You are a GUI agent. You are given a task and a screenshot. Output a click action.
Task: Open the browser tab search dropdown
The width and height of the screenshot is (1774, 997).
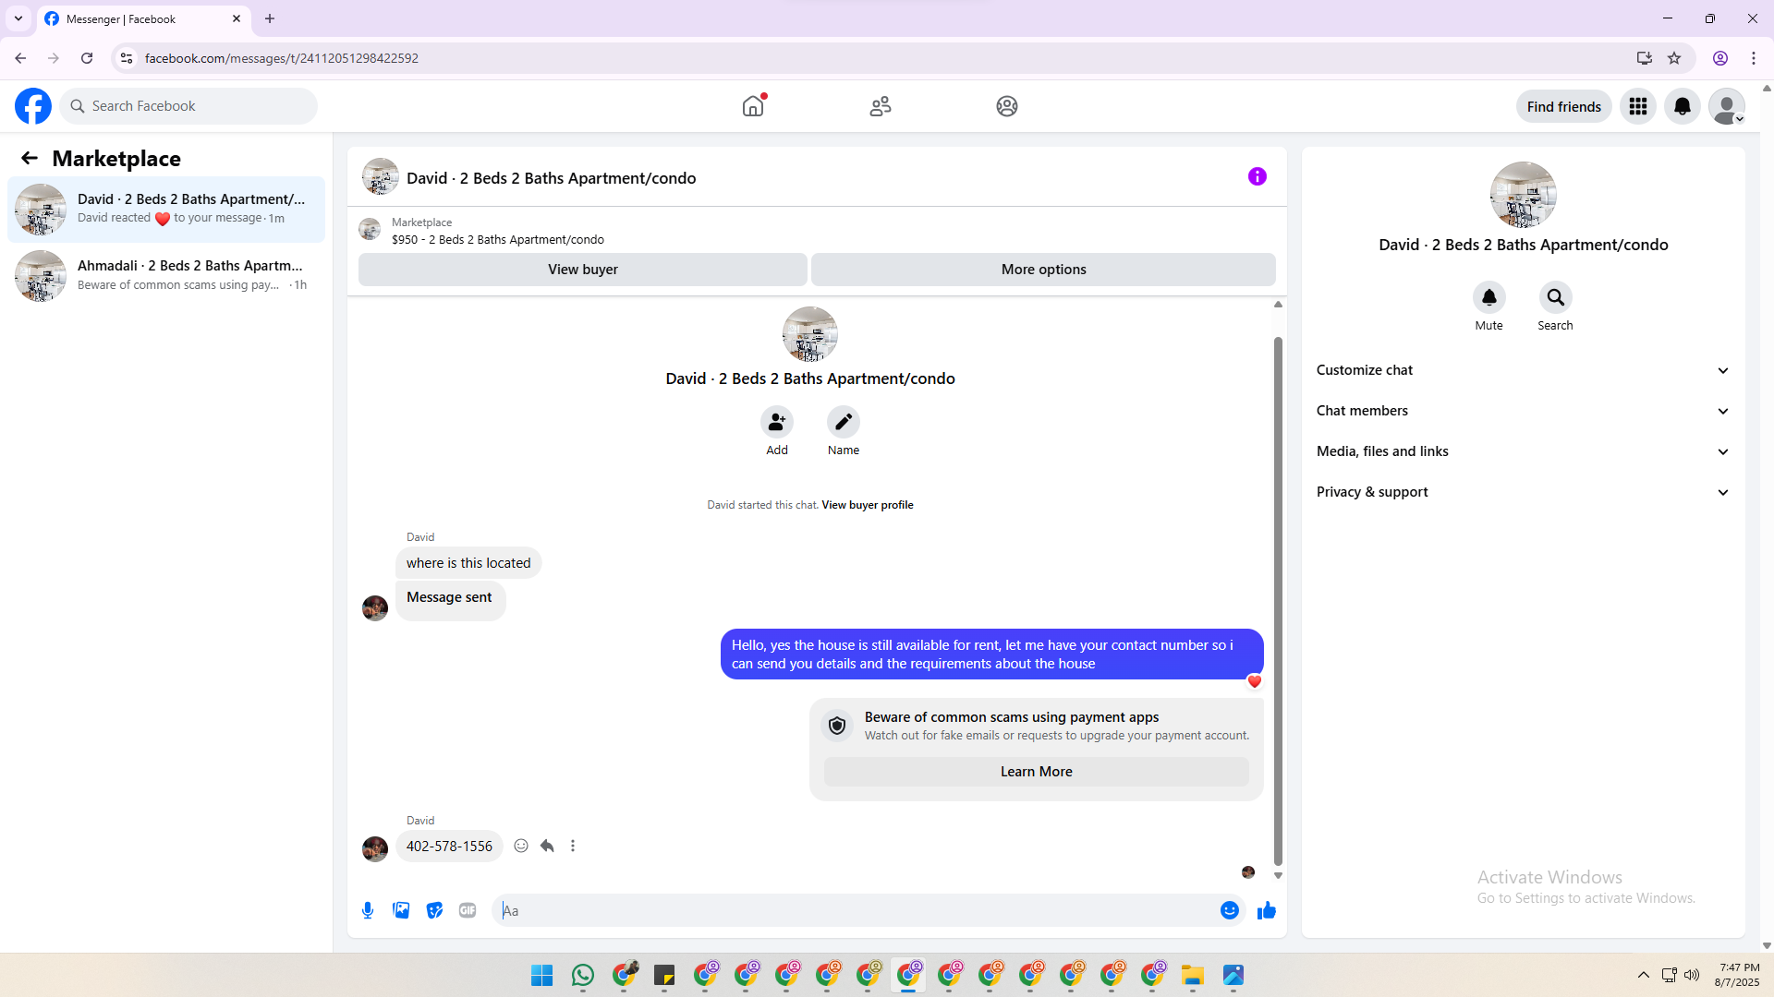18,18
